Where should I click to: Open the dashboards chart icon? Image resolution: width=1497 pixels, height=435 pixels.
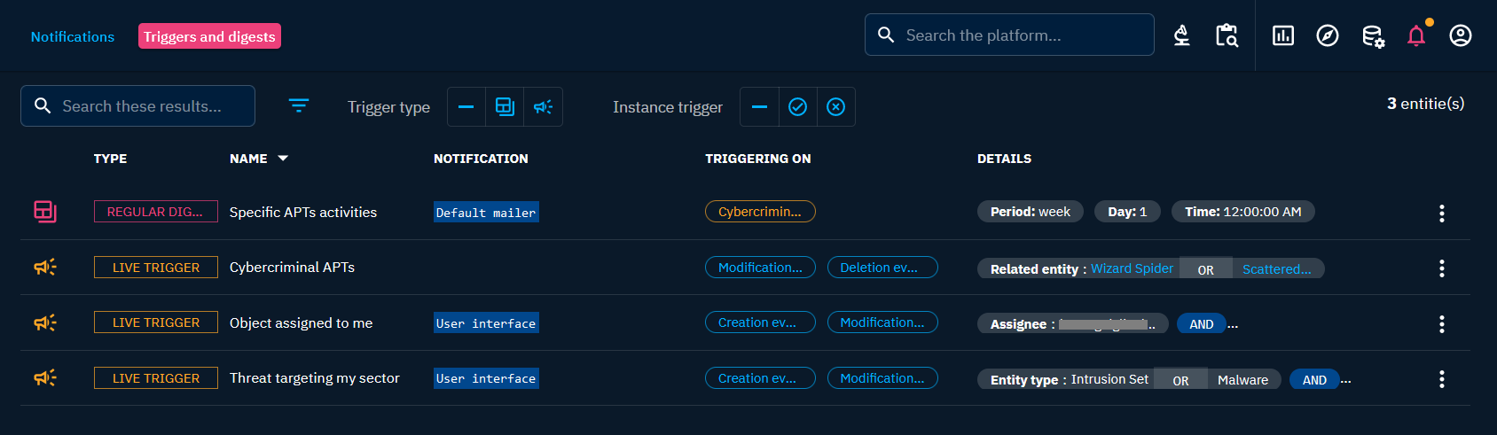coord(1282,35)
